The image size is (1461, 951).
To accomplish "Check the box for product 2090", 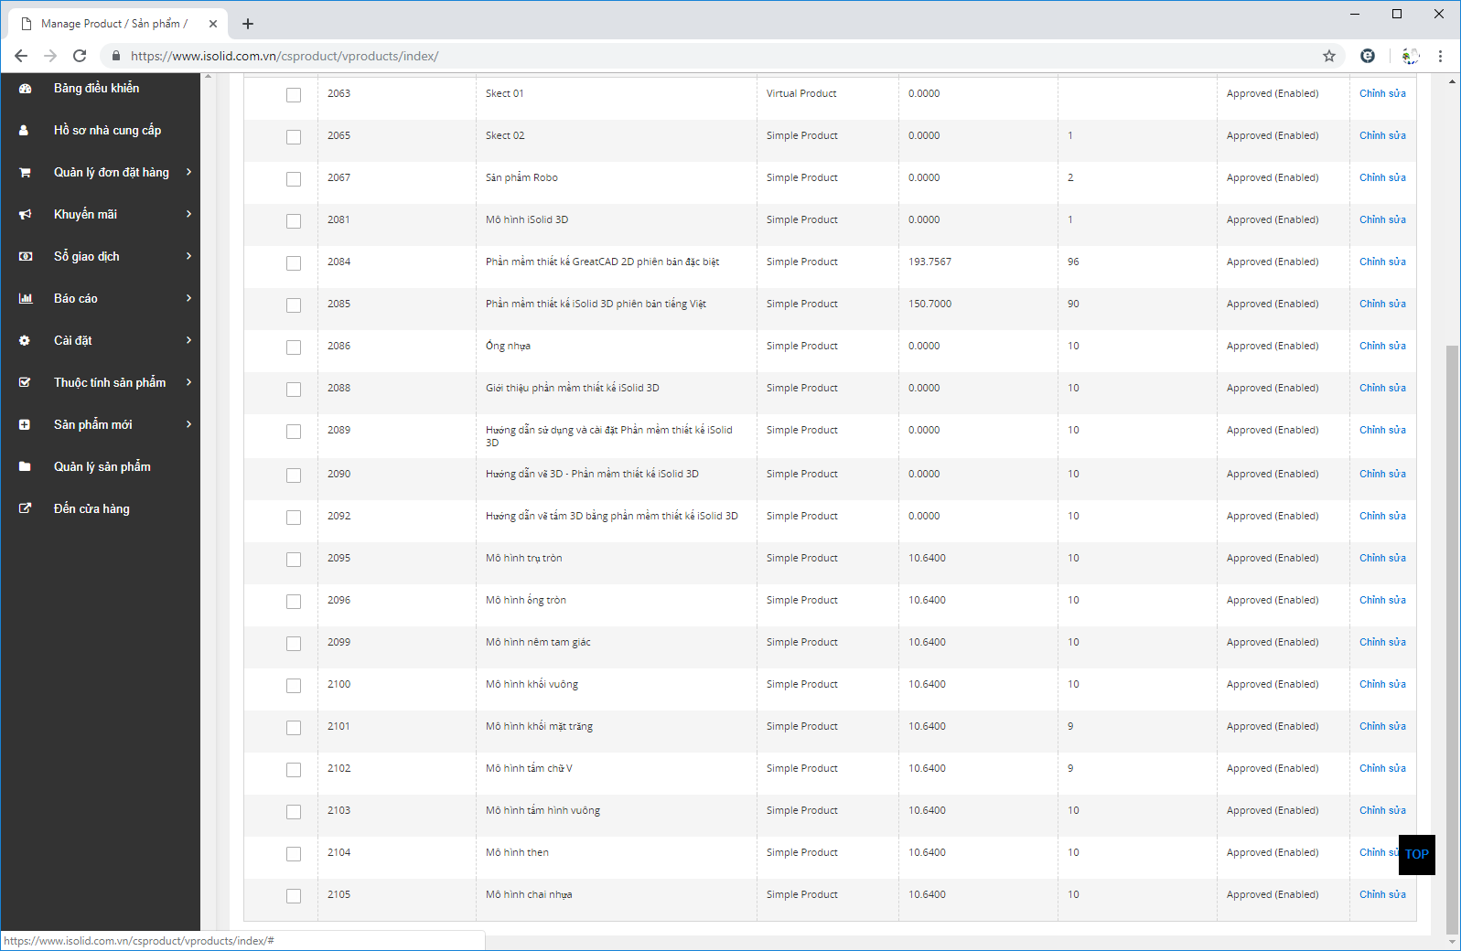I will (294, 475).
